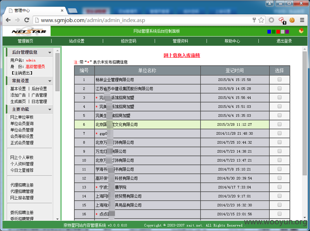Viewport: 310px width, 231px height.
Task: Click the NETSTAR logo
Action: [29, 31]
